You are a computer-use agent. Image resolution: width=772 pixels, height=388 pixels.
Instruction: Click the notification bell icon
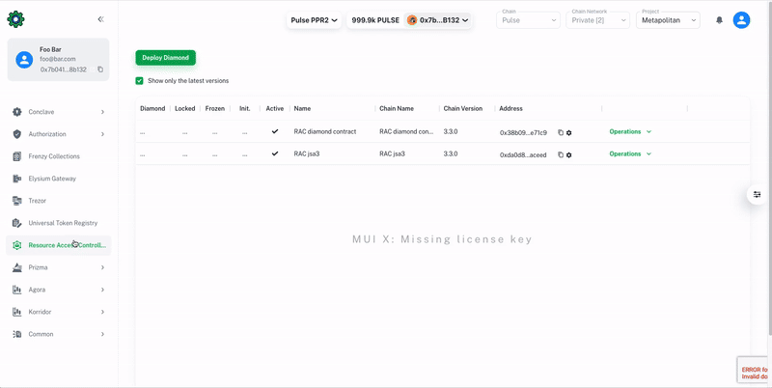pyautogui.click(x=719, y=20)
